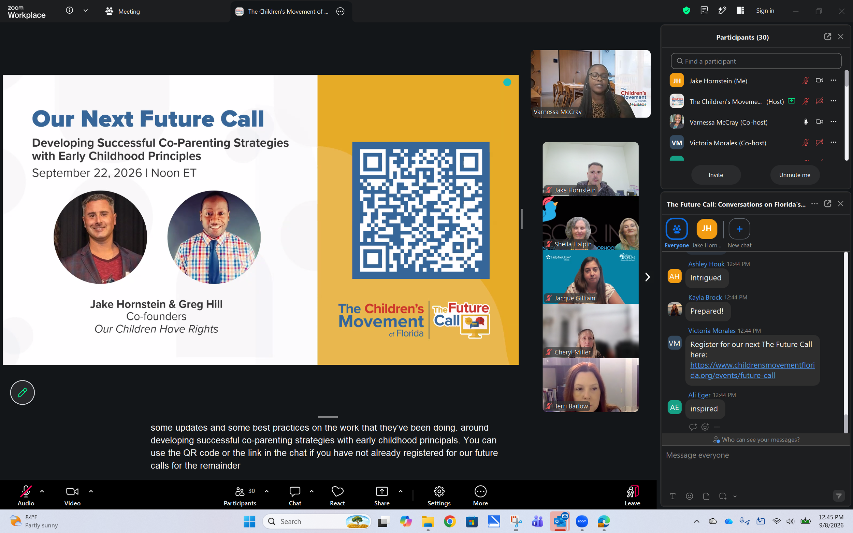This screenshot has height=533, width=853.
Task: Toggle mute for Victoria Morales (Co-host)
Action: coord(806,142)
